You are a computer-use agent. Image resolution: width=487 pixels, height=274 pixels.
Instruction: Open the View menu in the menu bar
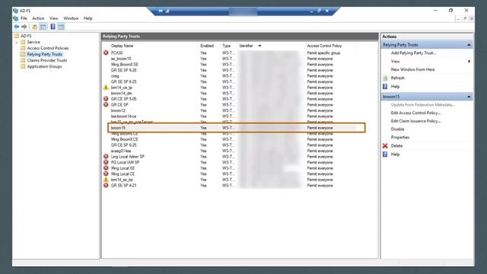coord(54,18)
